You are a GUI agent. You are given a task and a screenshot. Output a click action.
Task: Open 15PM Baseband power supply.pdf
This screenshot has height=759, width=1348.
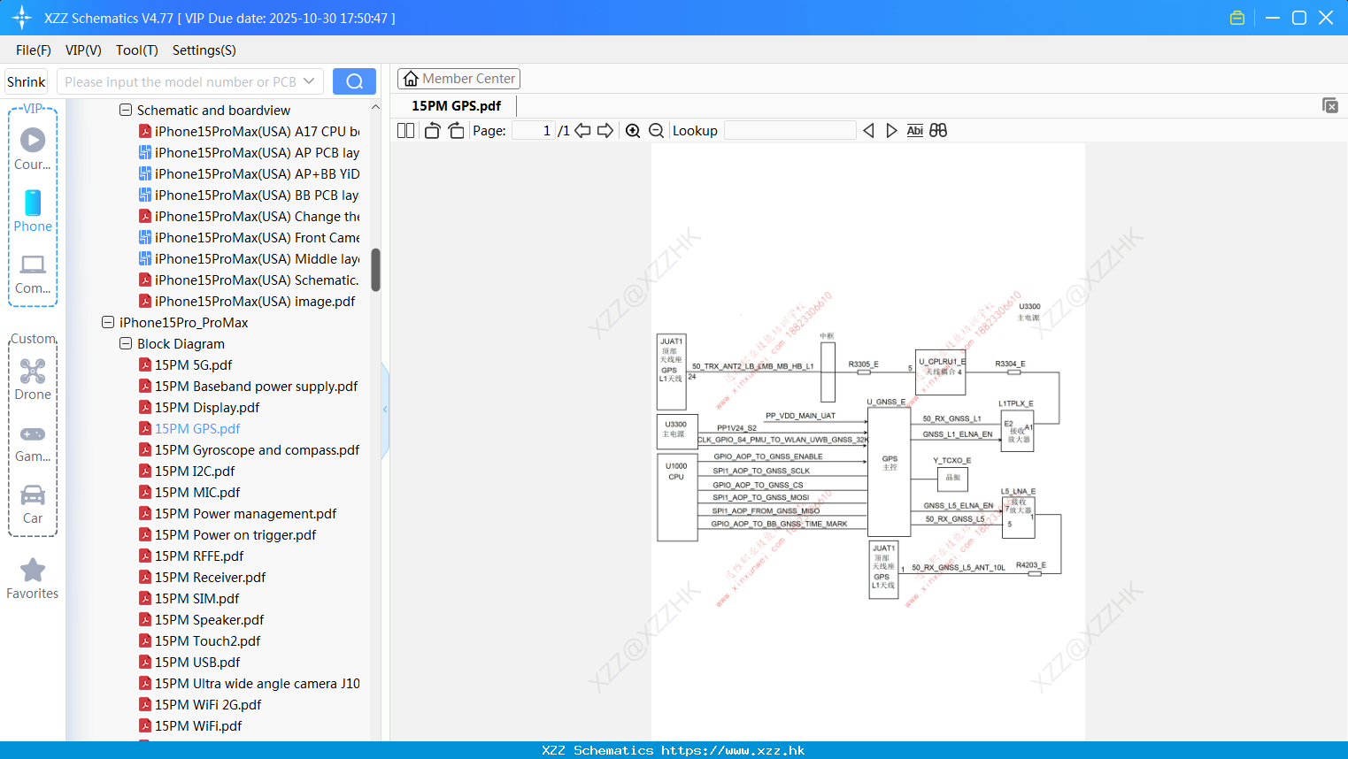(x=256, y=386)
